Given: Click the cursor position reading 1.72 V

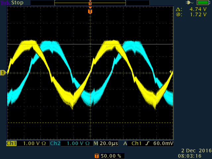Looking at the screenshot, I should point(198,15).
